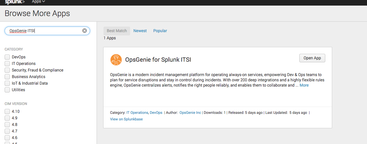This screenshot has width=367, height=144.
Task: Select the Best Match sort tab
Action: [117, 31]
